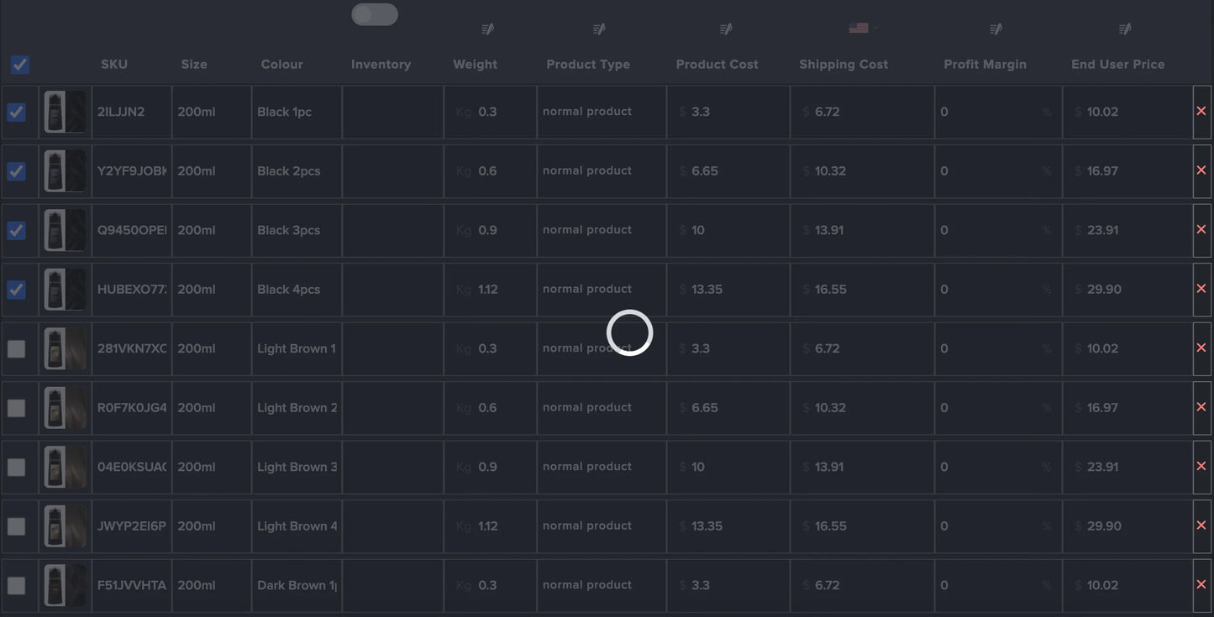This screenshot has height=617, width=1214.
Task: Open the US flag shipping country dropdown
Action: (863, 29)
